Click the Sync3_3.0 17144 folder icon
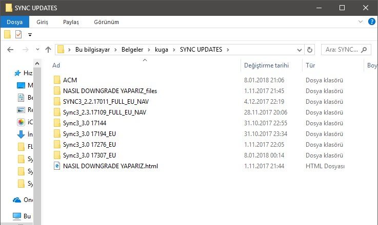The height and width of the screenshot is (225, 378). [57, 123]
